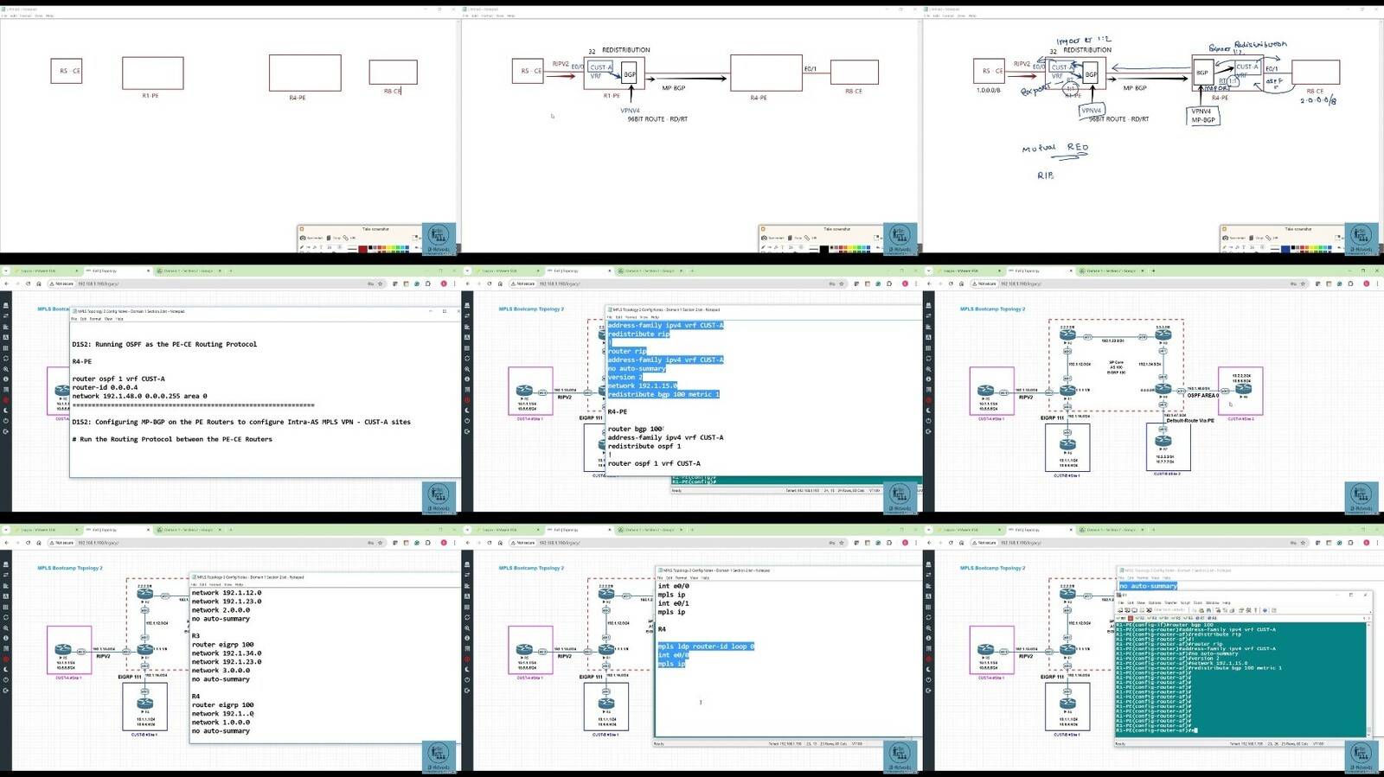
Task: Toggle bookmark star in highlighted redistribute frame browser
Action: (841, 283)
